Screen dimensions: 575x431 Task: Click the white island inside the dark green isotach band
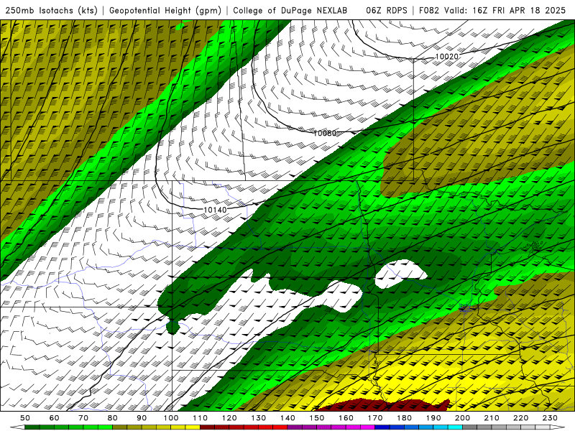coord(400,275)
